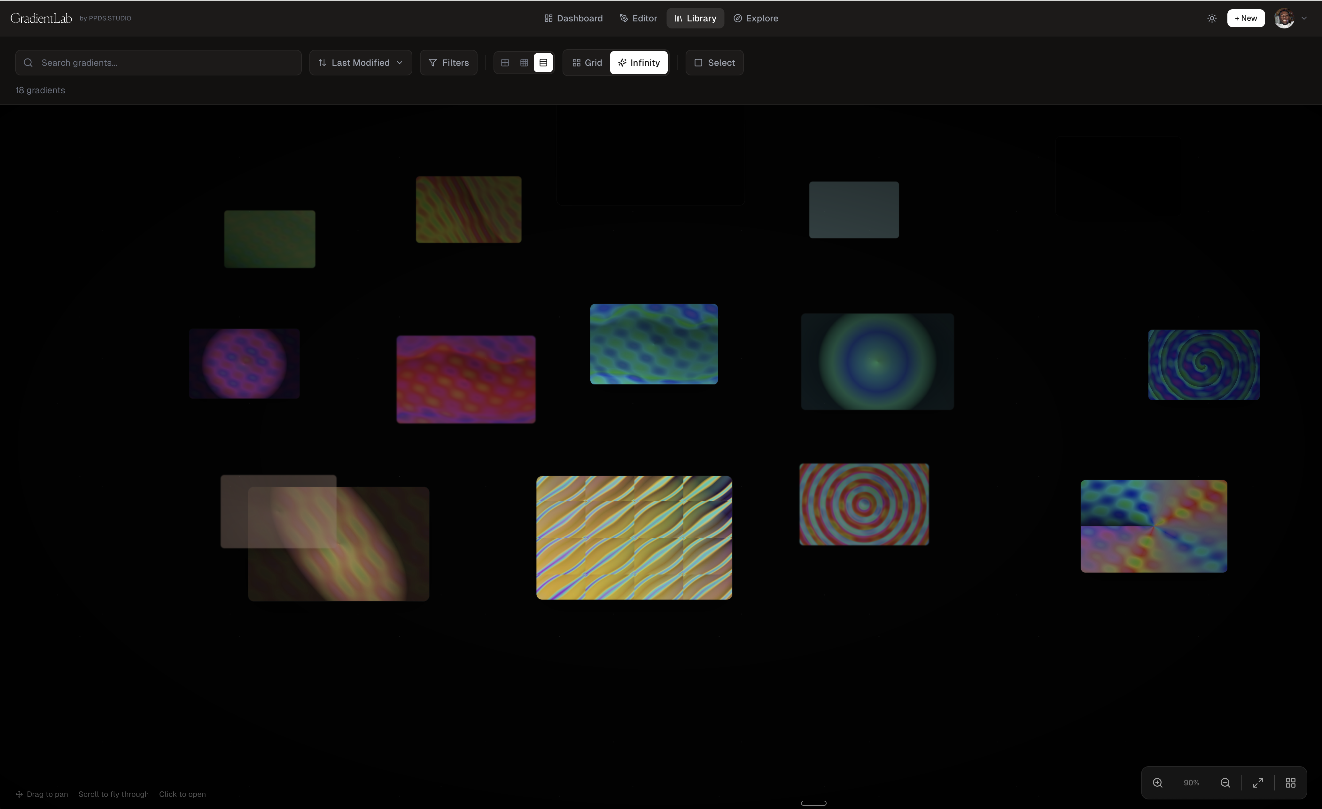Switch to the list view icon

pyautogui.click(x=543, y=62)
